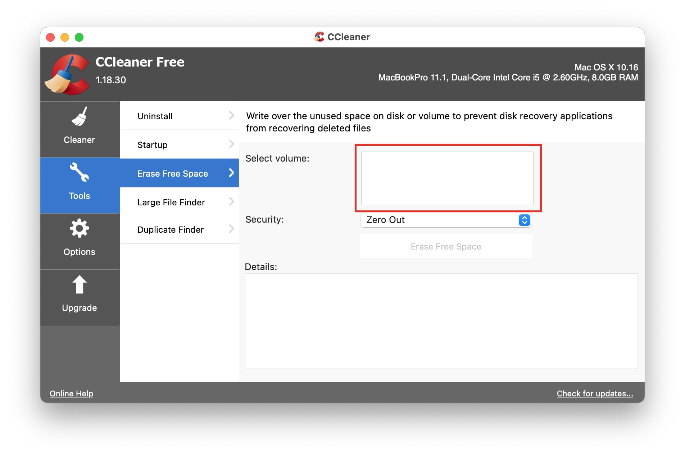Click the Large File Finder chevron
The width and height of the screenshot is (685, 456).
click(231, 201)
